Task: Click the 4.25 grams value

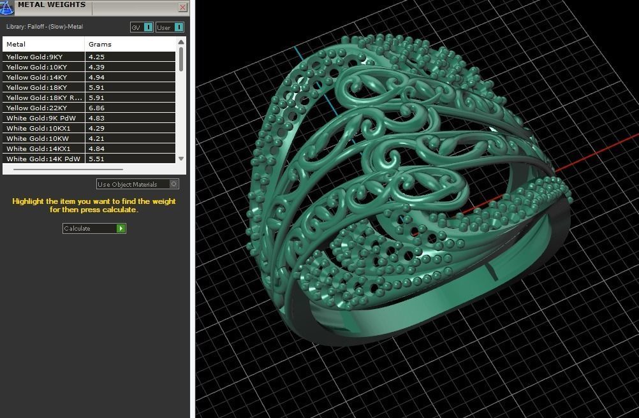Action: (96, 57)
